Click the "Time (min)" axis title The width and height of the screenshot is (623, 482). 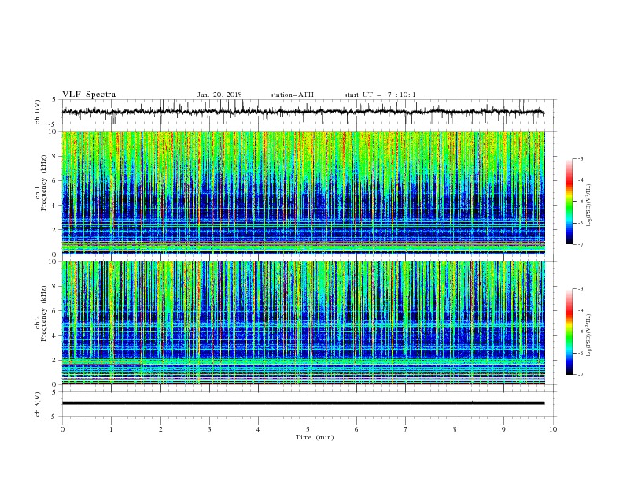pos(315,437)
